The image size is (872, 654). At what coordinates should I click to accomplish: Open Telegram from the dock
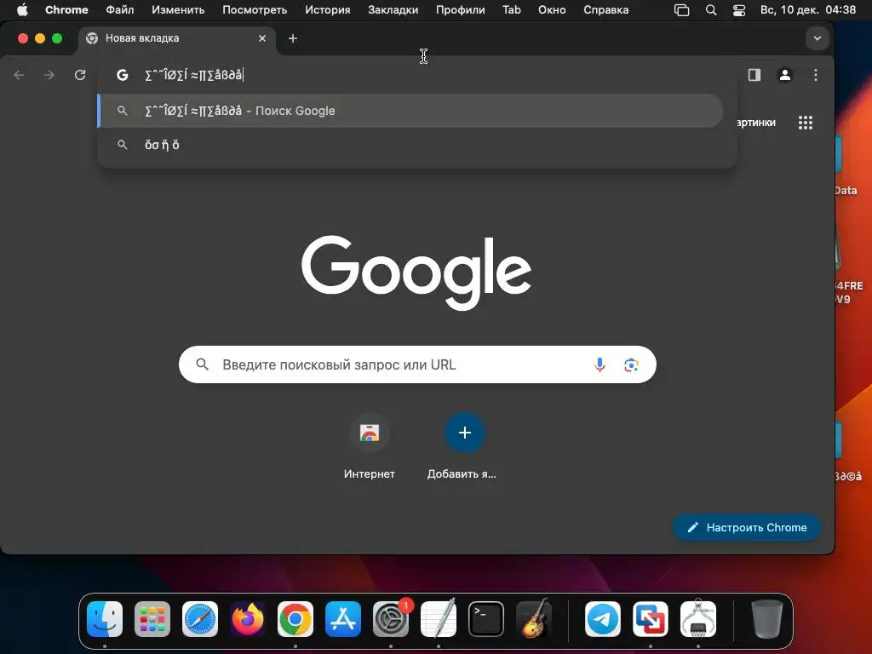603,619
